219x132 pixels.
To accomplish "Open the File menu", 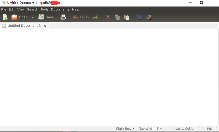I will (x=3, y=9).
